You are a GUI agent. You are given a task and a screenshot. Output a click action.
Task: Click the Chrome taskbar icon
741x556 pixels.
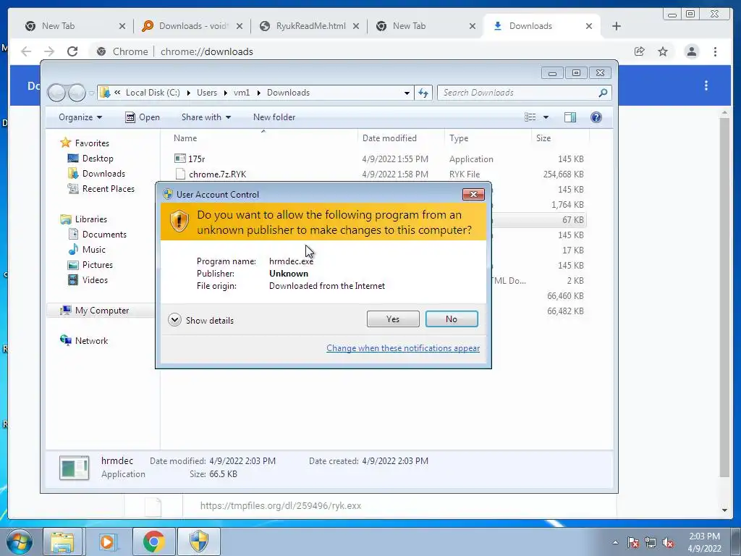pyautogui.click(x=153, y=542)
